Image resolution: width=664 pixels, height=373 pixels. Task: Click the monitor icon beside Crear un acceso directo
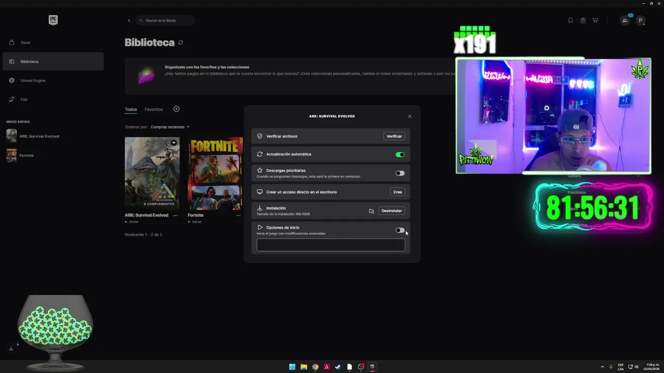click(260, 192)
